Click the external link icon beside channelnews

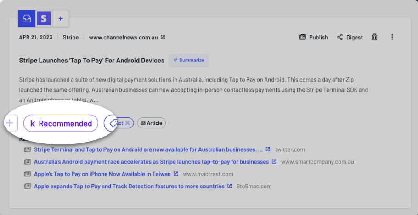coord(163,37)
